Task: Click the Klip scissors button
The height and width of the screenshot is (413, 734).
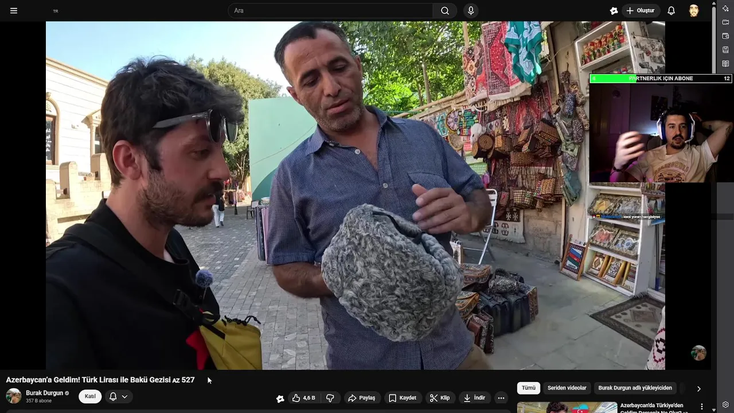Action: (x=440, y=398)
